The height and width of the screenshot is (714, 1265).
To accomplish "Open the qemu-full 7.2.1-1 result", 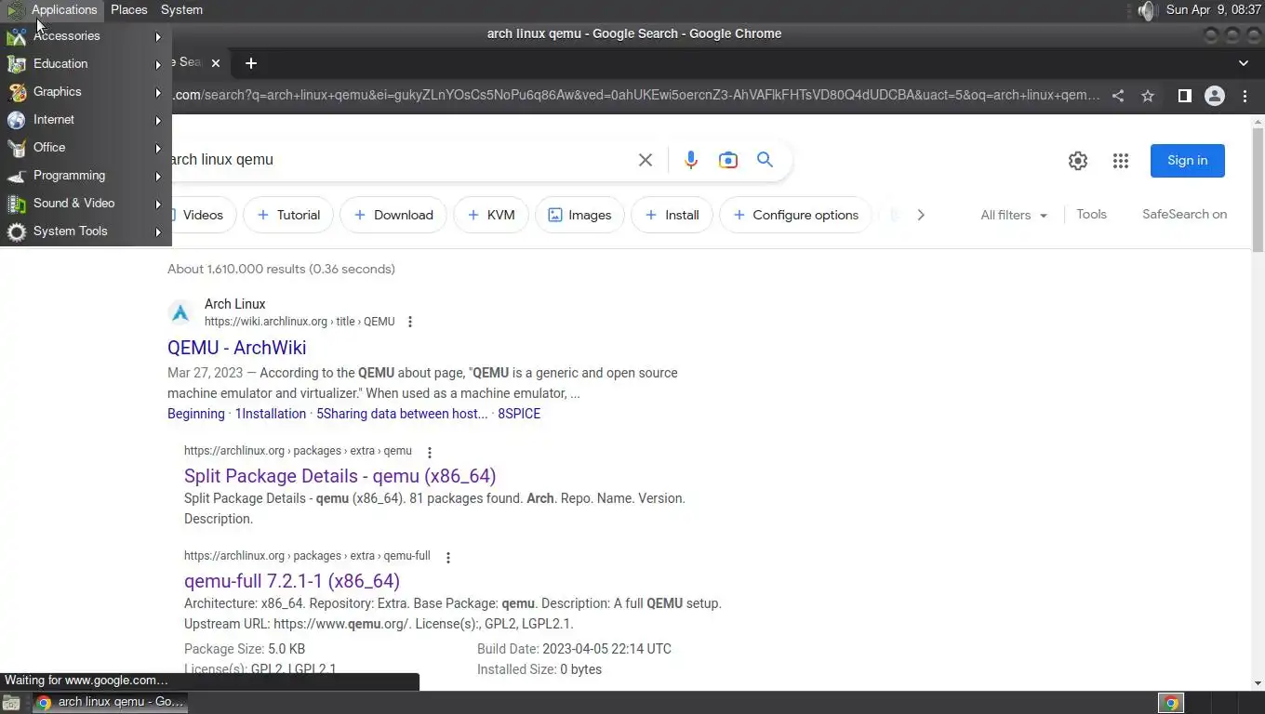I will point(292,581).
